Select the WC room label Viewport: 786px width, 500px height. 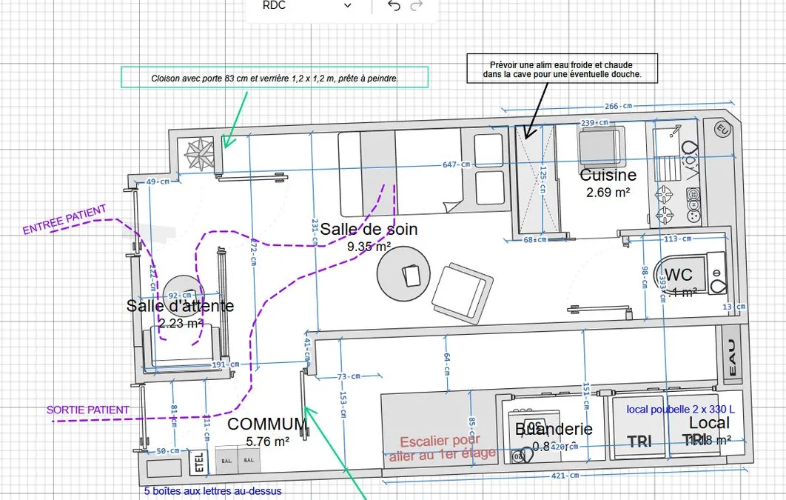point(679,275)
